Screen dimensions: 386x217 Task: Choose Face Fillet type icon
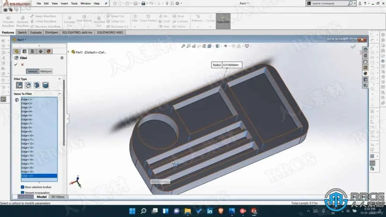tap(37, 85)
